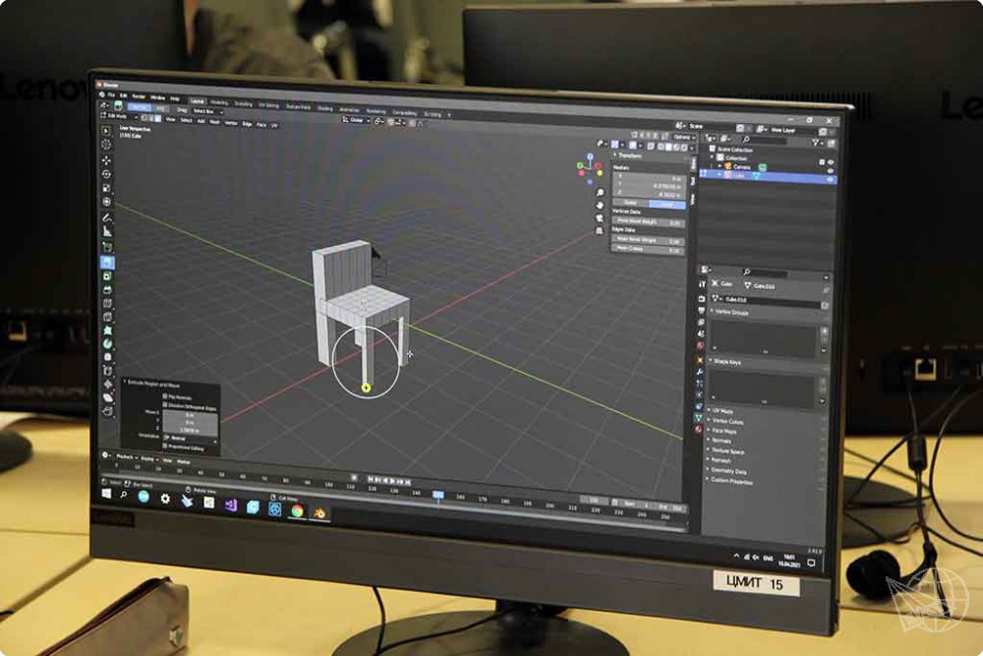Click the Local button in Transform panel
Screen dimensions: 983x656
coord(666,205)
